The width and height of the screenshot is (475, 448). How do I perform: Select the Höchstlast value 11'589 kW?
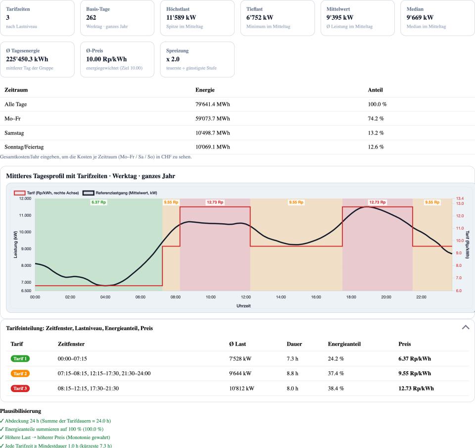[181, 18]
